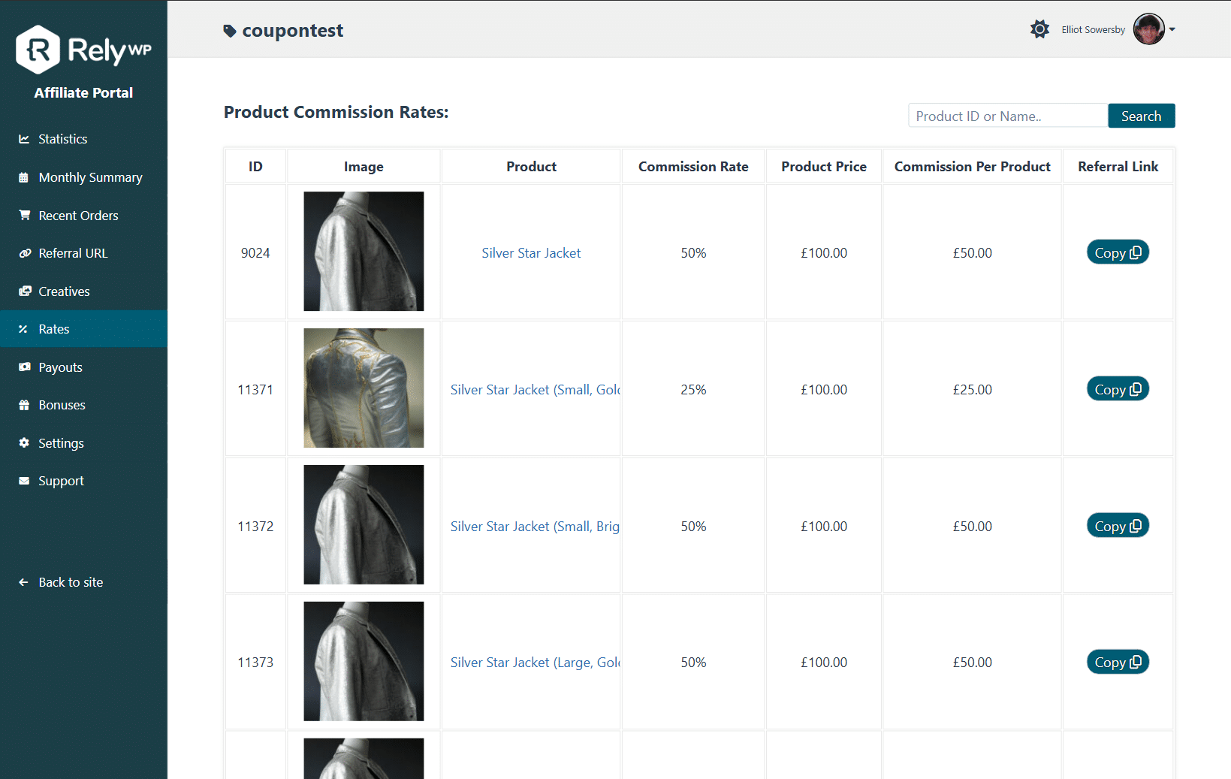Open Settings from the sidebar
The width and height of the screenshot is (1231, 779).
coord(83,443)
